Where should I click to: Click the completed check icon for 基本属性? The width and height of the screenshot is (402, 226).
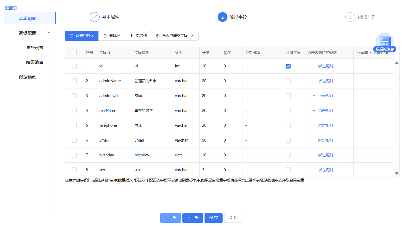click(95, 17)
